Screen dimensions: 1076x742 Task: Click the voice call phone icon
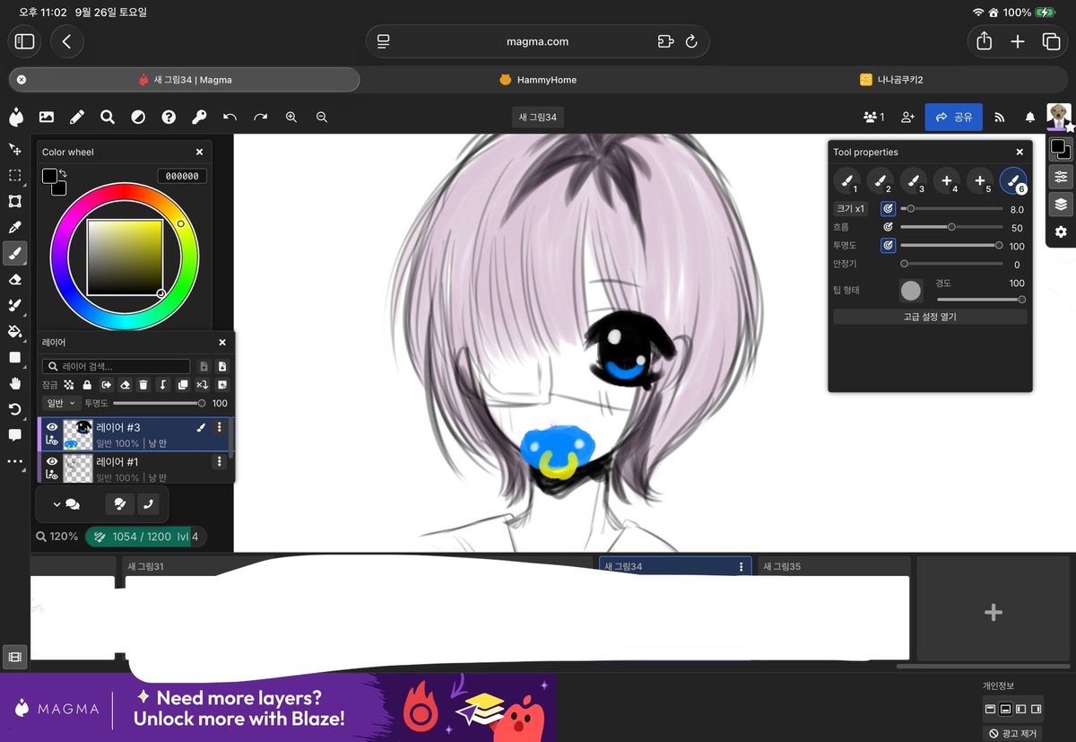click(x=149, y=504)
